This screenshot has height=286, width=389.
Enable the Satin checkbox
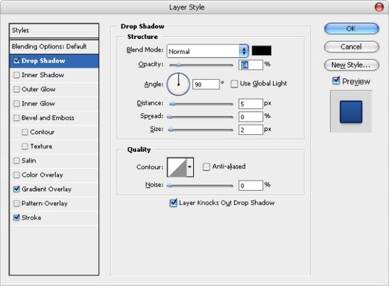(16, 160)
